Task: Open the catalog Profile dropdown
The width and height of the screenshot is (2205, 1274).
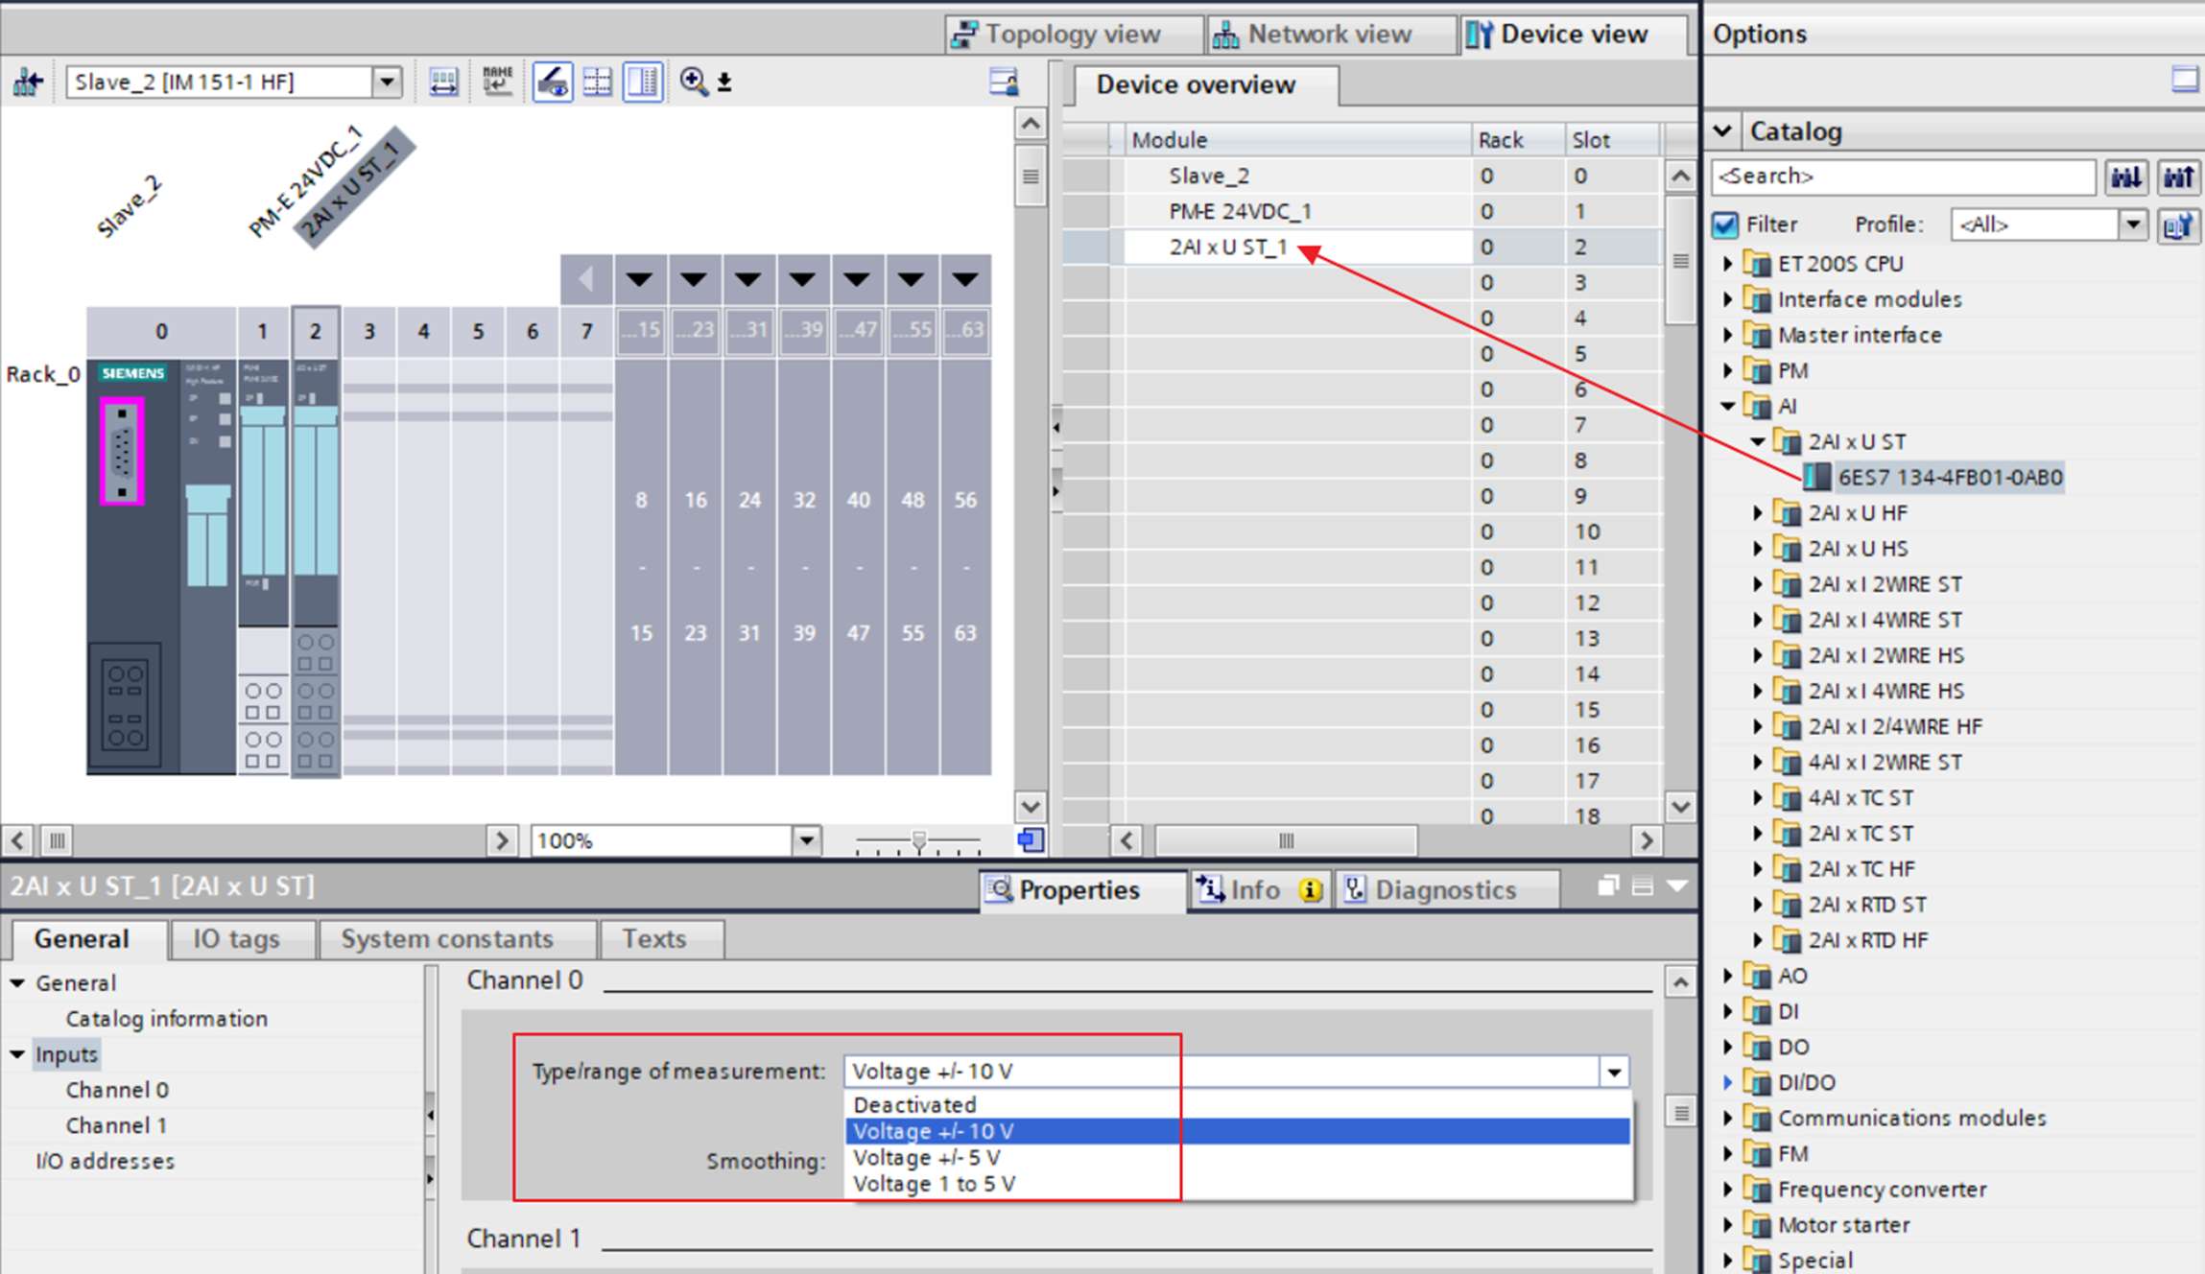Action: pyautogui.click(x=2132, y=224)
